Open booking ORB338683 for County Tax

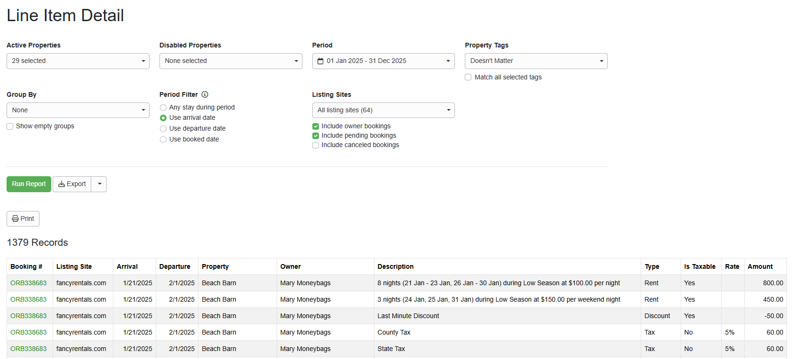[29, 332]
